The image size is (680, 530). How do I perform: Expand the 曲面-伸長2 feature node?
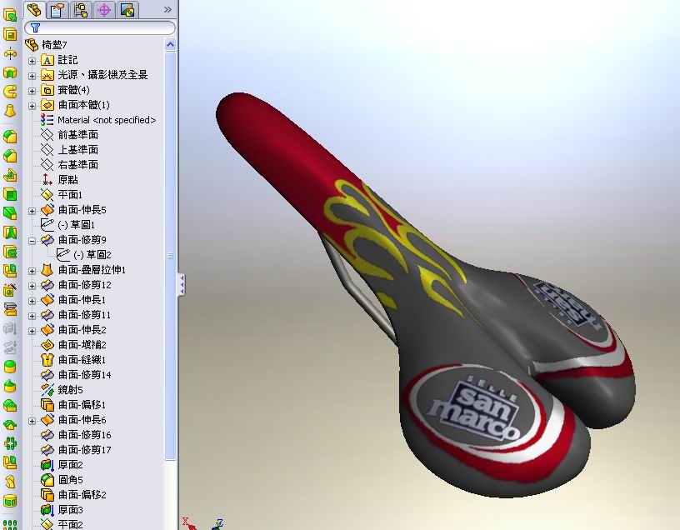[x=32, y=331]
